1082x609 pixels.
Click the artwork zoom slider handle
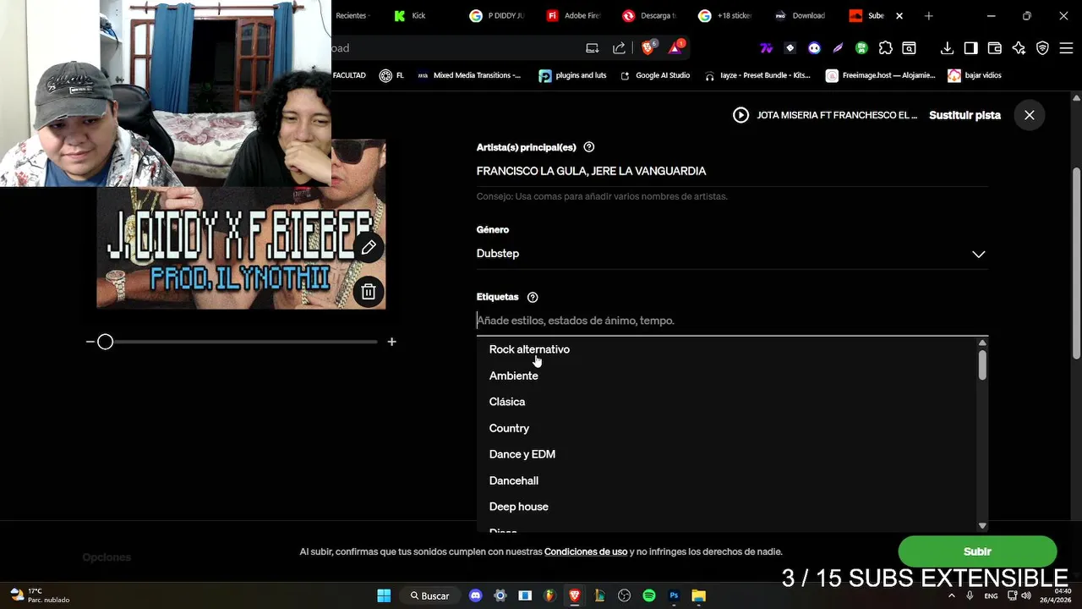pos(105,342)
